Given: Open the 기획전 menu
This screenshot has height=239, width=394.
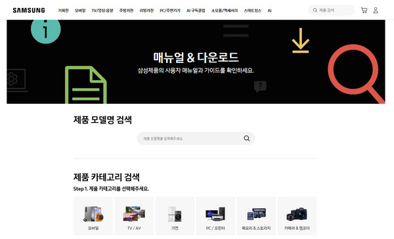Looking at the screenshot, I should [x=63, y=11].
